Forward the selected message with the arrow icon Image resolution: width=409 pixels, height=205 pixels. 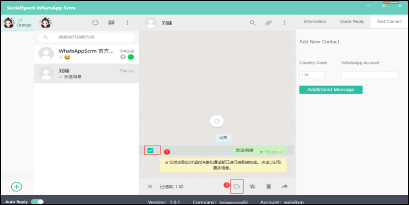pos(284,186)
